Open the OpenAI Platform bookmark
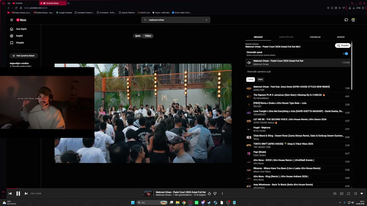The image size is (367, 206). point(127,13)
